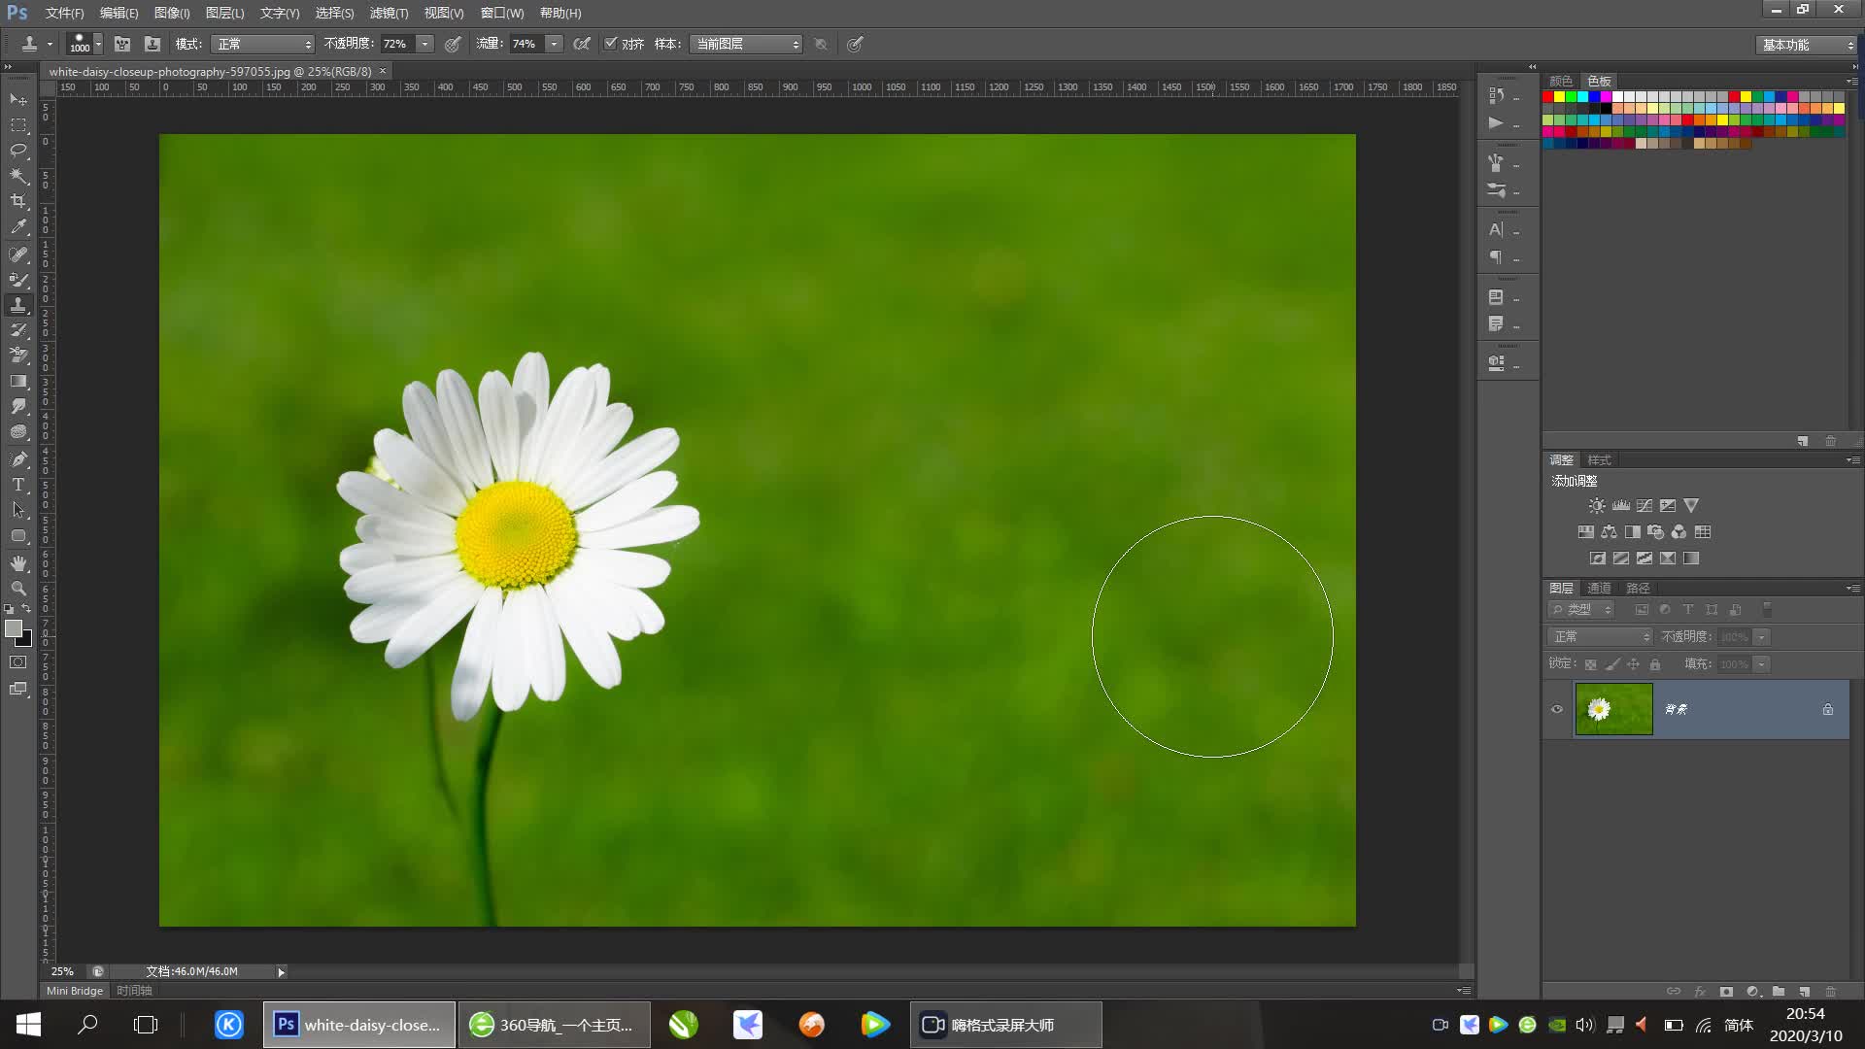
Task: Open the Mini Bridge panel
Action: pyautogui.click(x=75, y=991)
